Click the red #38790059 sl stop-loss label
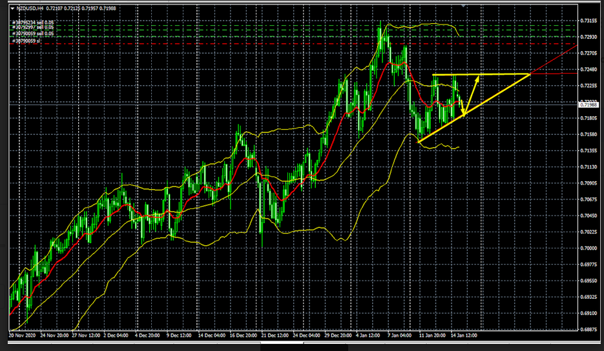The image size is (604, 351). pos(27,40)
